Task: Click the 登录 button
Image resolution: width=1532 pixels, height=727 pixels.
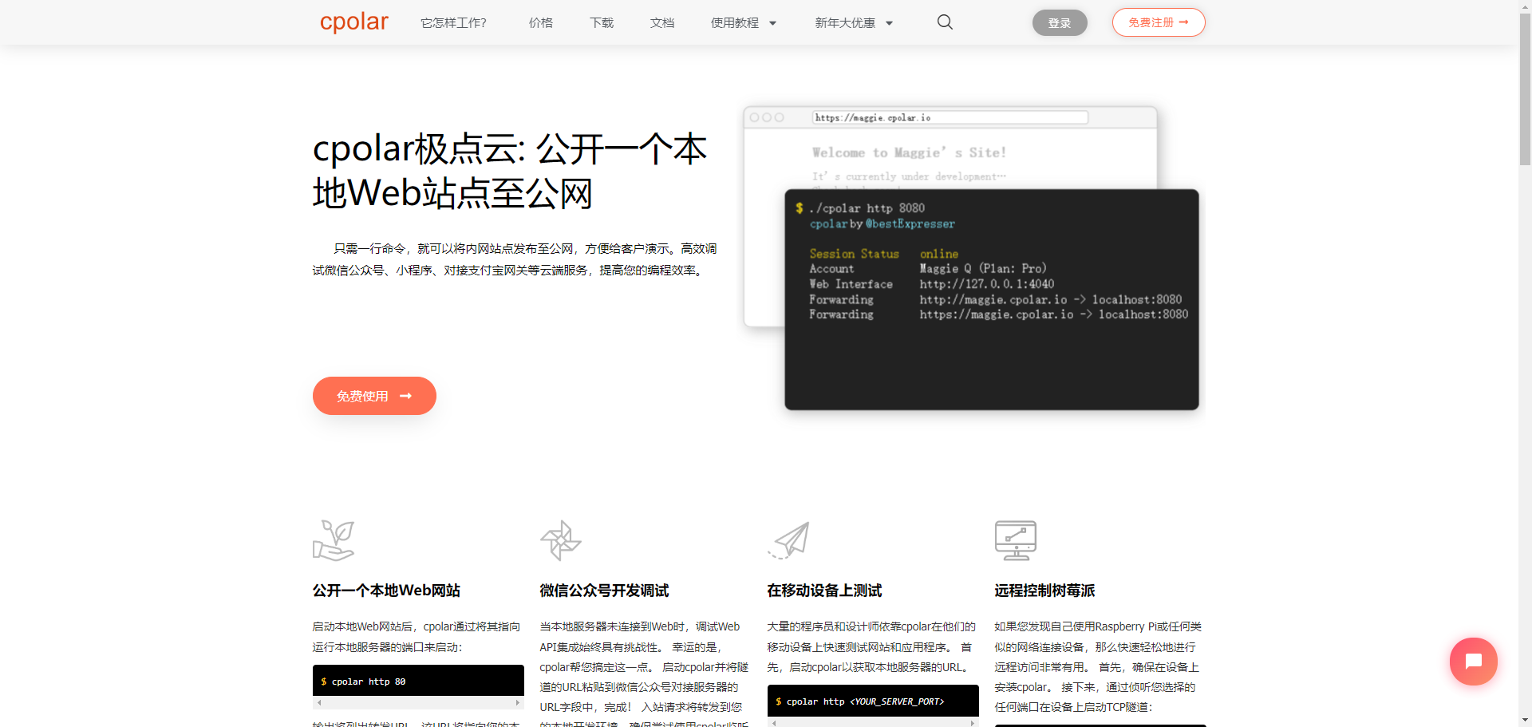Action: pos(1059,22)
